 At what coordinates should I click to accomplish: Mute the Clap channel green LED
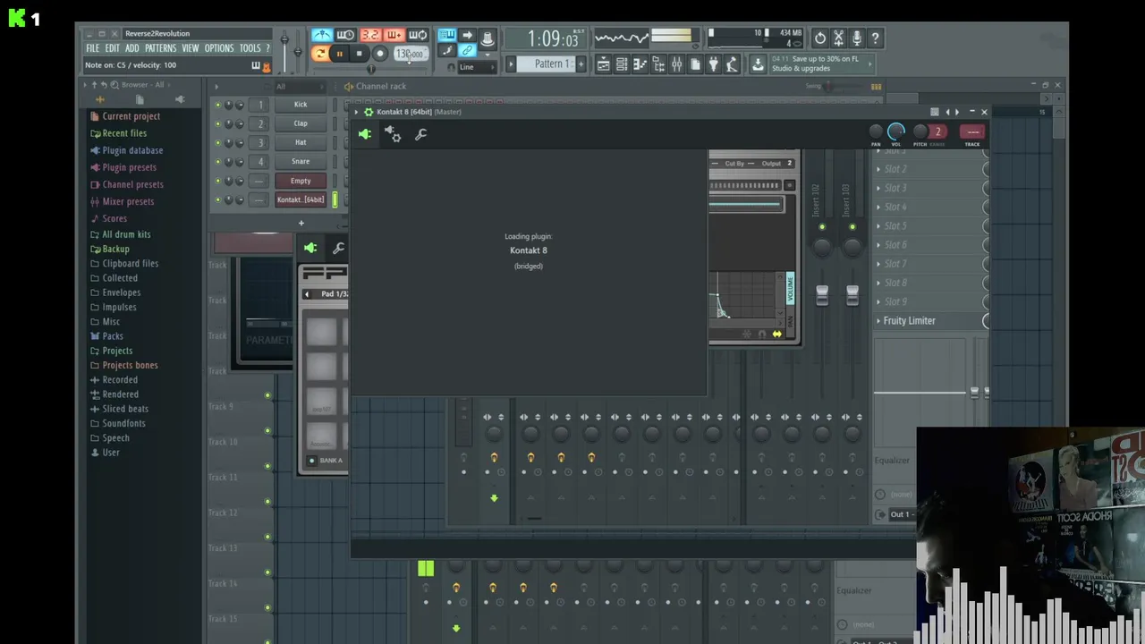coord(217,123)
